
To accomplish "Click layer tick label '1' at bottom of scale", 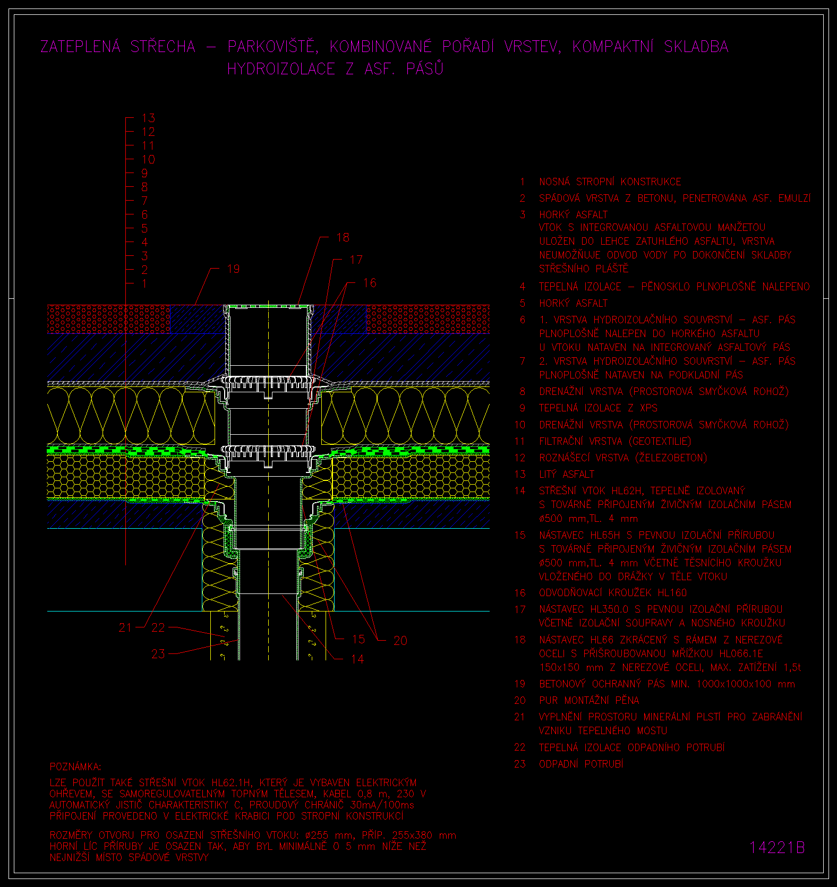I will pos(144,283).
